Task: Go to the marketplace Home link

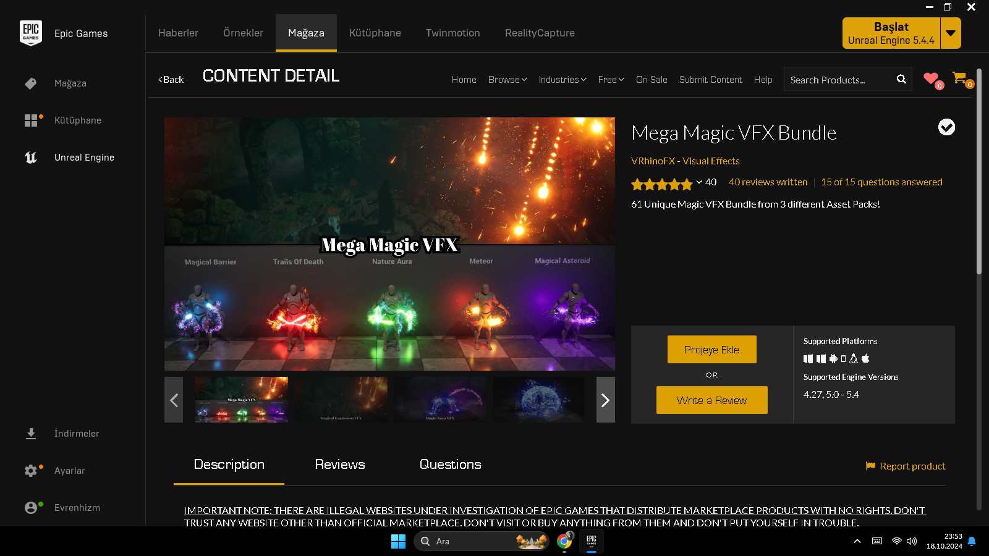Action: click(x=464, y=80)
